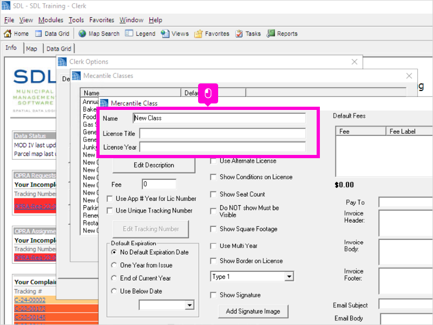
Task: Toggle Use Multi Year checkbox
Action: (x=213, y=246)
